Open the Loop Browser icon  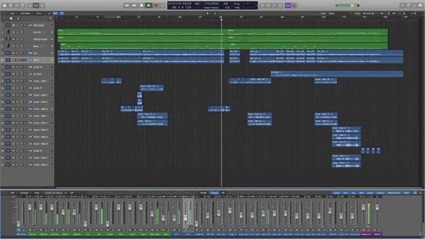pyautogui.click(x=414, y=5)
